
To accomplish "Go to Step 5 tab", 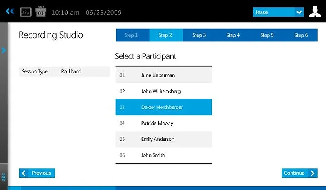I will tap(267, 35).
